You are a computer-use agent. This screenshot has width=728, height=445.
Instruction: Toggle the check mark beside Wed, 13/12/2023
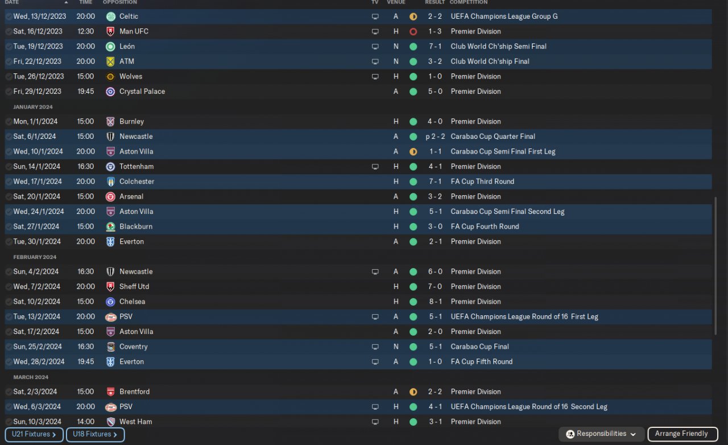point(9,17)
